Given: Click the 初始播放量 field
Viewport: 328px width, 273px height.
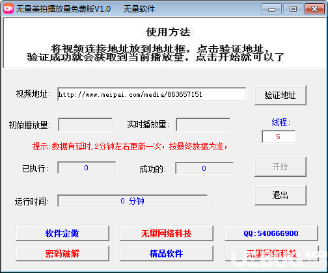Looking at the screenshot, I should (85, 125).
